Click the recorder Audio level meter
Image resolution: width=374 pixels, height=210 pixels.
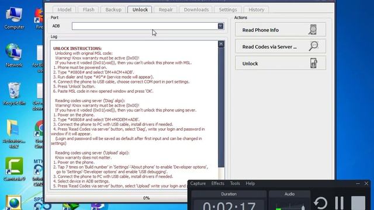click(290, 205)
